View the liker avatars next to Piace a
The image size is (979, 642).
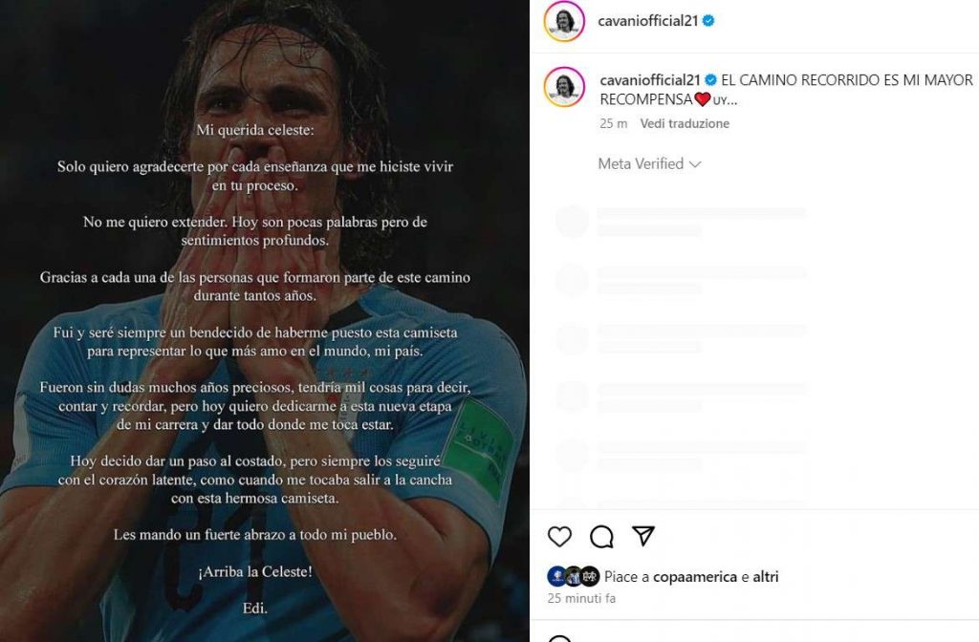click(574, 576)
